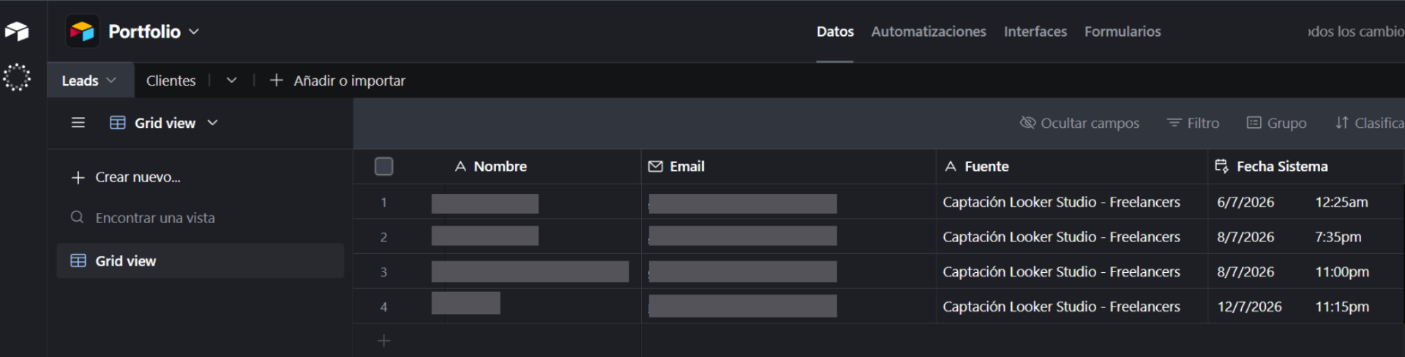Click the calendar icon in Fecha Sistema header

pyautogui.click(x=1221, y=166)
